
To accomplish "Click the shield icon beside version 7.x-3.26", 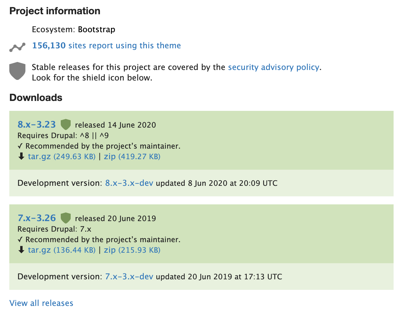I will click(x=66, y=218).
